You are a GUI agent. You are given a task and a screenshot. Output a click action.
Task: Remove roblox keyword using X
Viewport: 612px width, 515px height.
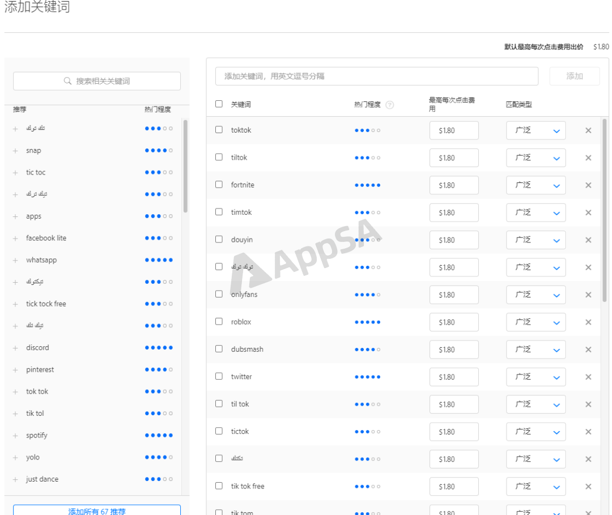pyautogui.click(x=588, y=322)
